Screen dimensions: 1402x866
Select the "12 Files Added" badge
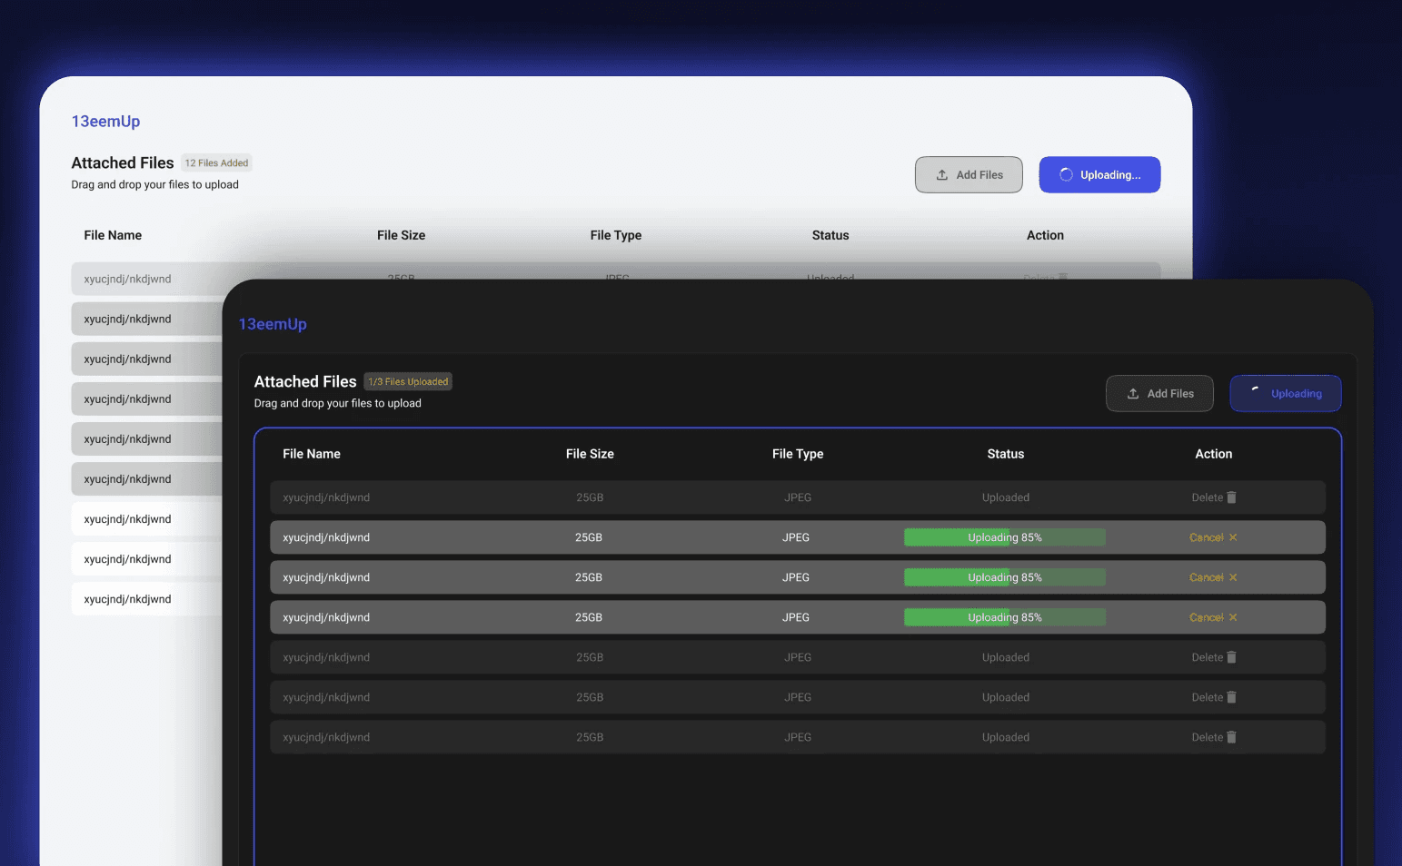[216, 163]
